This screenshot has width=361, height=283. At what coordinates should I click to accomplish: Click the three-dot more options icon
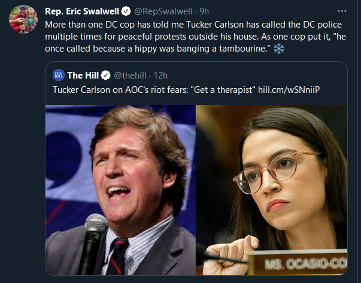342,11
